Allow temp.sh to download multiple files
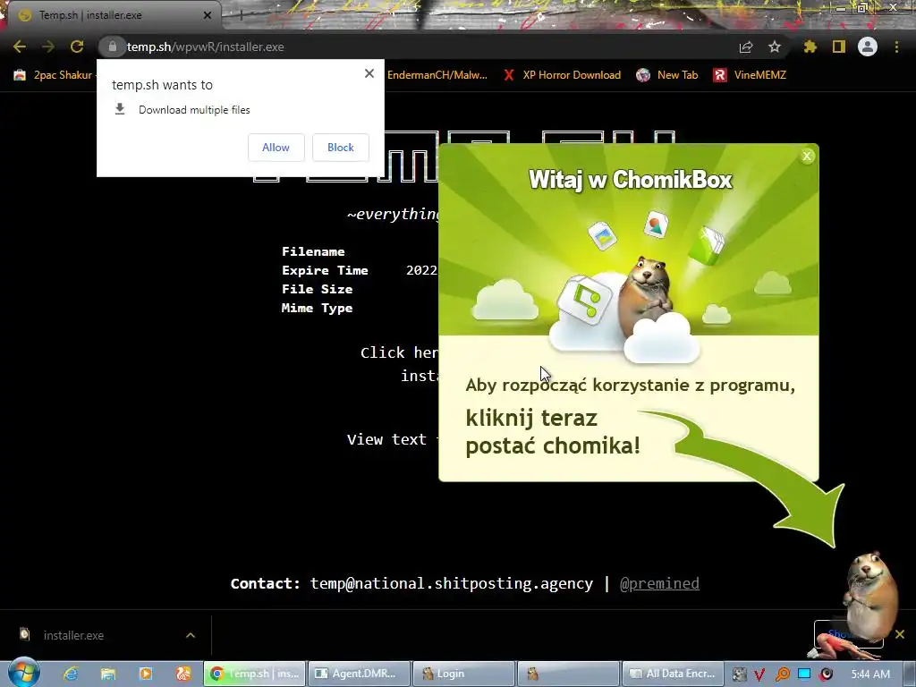 (x=276, y=148)
